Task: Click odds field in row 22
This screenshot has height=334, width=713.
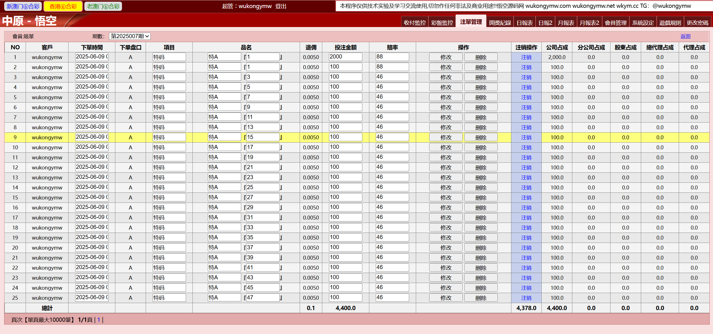Action: [x=392, y=267]
